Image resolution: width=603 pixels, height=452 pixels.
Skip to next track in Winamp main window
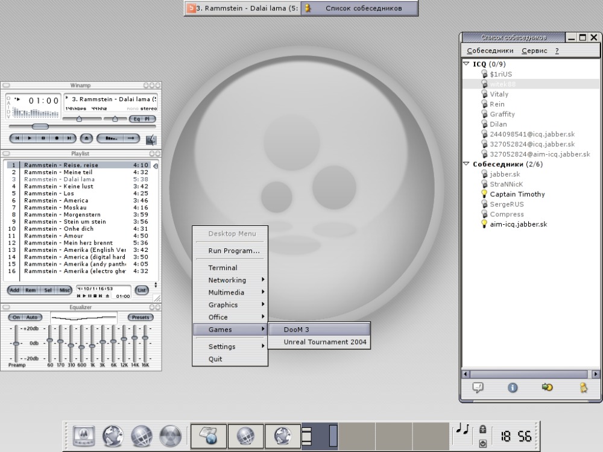69,138
